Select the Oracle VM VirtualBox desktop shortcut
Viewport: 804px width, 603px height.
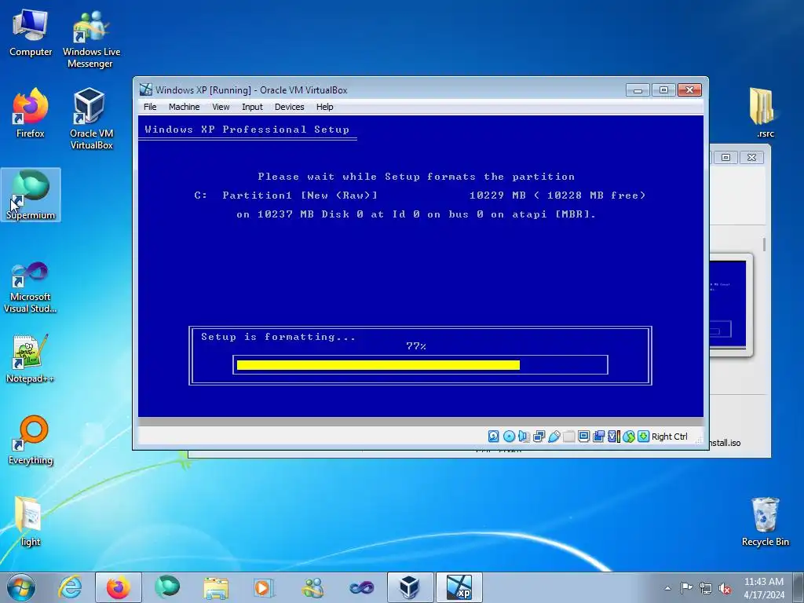click(91, 119)
